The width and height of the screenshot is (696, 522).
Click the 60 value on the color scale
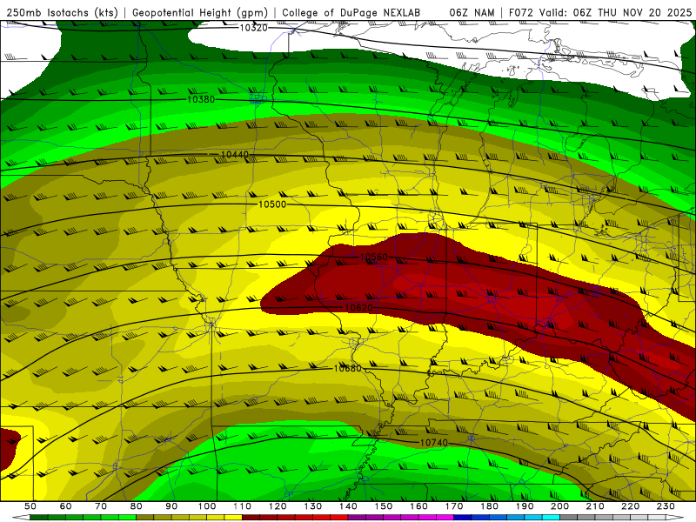coord(65,506)
